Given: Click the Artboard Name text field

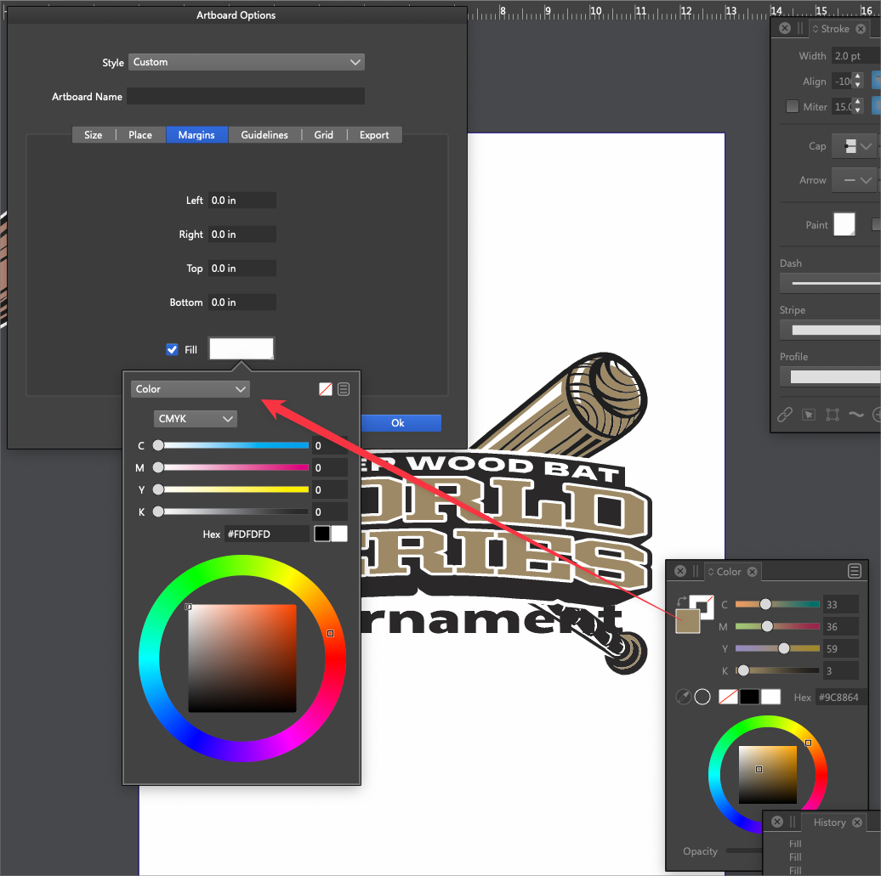Looking at the screenshot, I should pos(246,97).
